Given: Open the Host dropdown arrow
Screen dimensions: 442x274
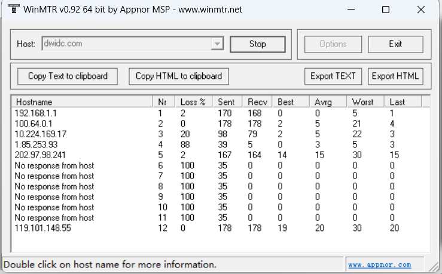Looking at the screenshot, I should (x=217, y=44).
